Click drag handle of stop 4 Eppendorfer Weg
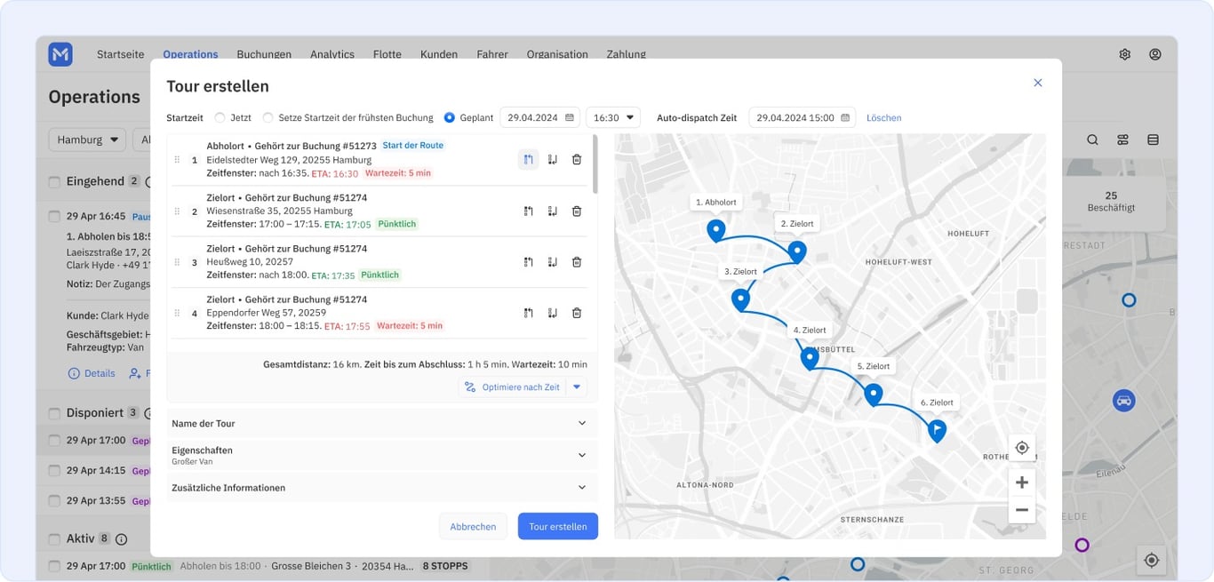Screen dimensions: 1214x582 click(x=177, y=314)
